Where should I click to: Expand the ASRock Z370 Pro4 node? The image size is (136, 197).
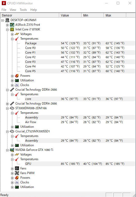pos(7,25)
